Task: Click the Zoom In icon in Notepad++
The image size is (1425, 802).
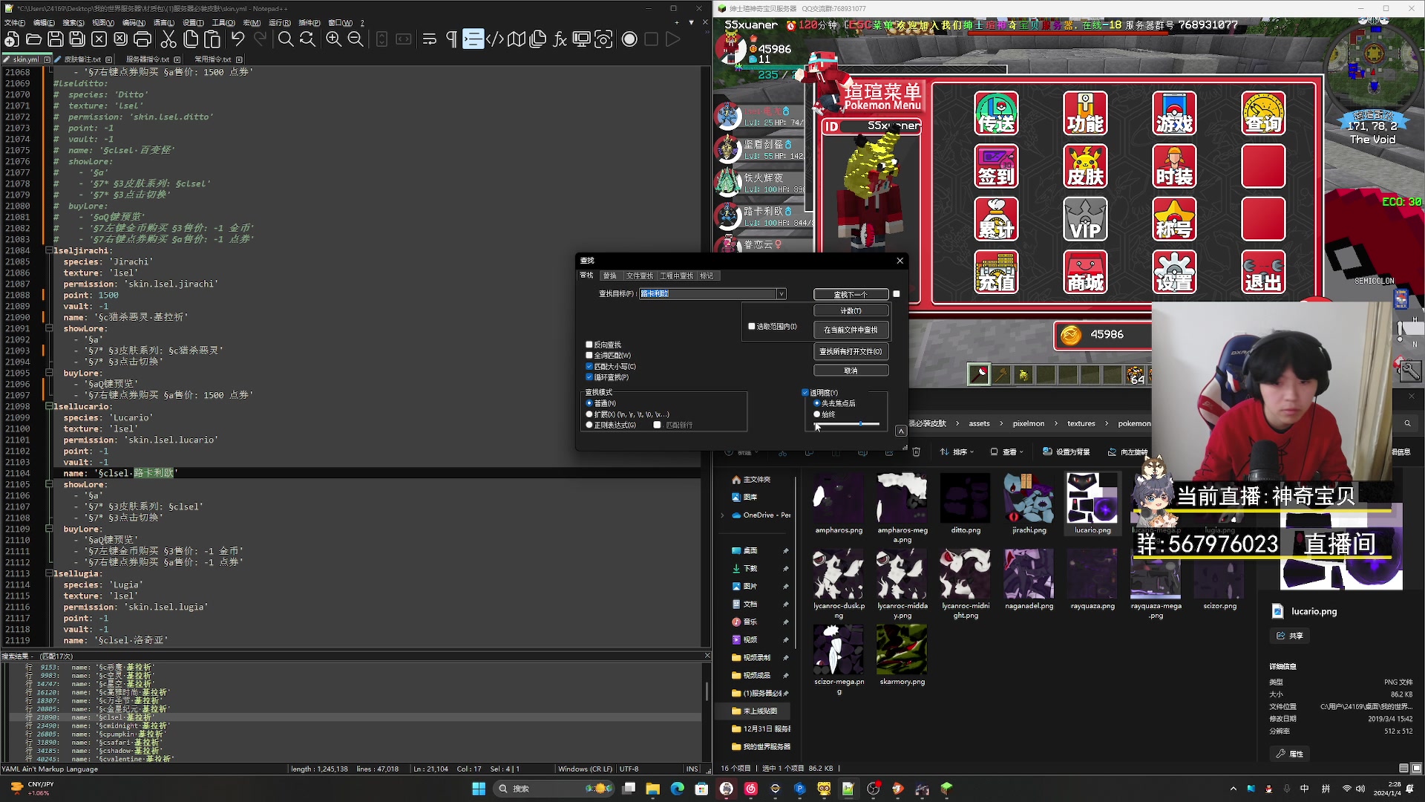Action: 334,39
